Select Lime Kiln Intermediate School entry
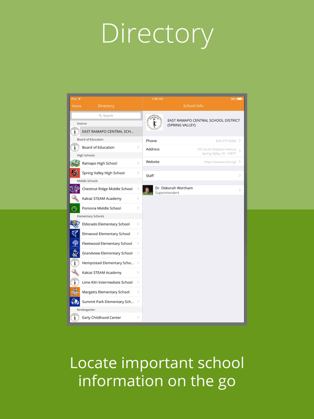Viewport: 314px width, 419px height. (106, 282)
